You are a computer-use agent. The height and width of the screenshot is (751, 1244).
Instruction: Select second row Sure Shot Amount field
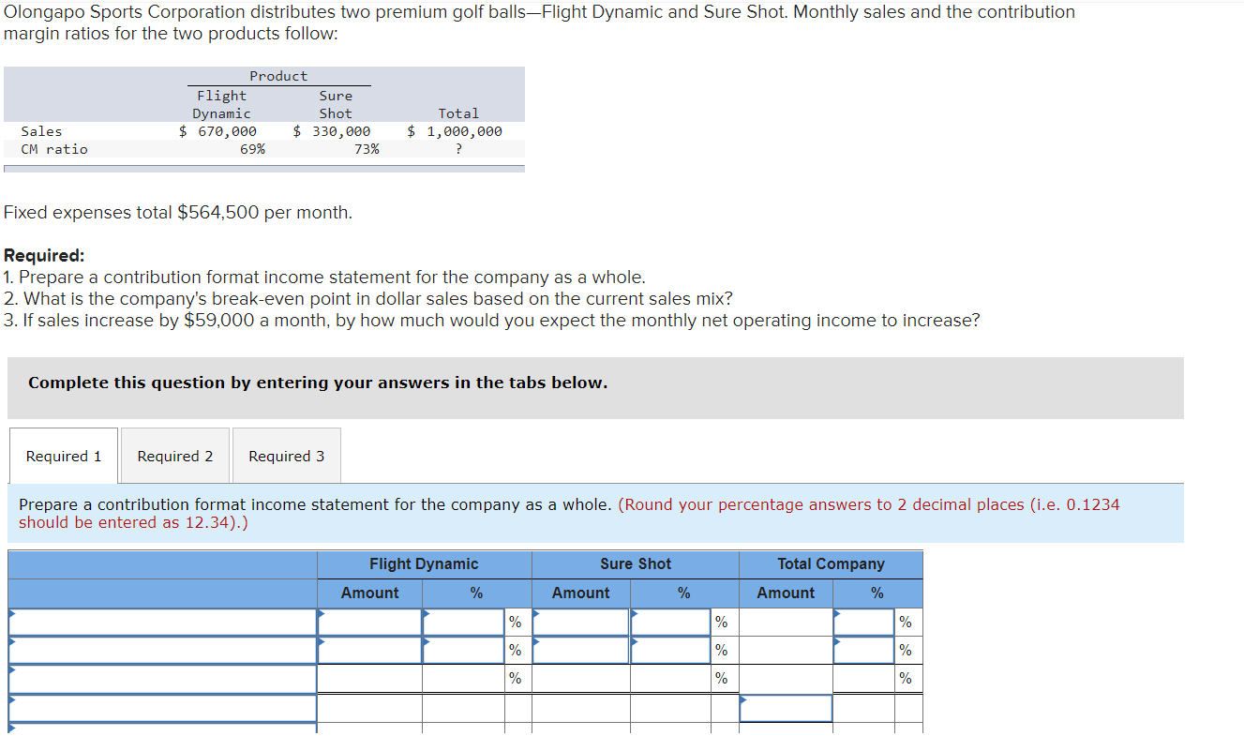tap(581, 651)
